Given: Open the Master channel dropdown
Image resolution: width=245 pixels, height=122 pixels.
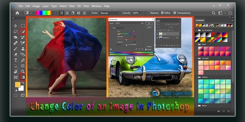Looking at the screenshot, I should click(x=118, y=28).
